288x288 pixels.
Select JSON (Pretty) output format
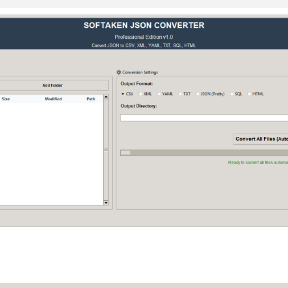(198, 94)
